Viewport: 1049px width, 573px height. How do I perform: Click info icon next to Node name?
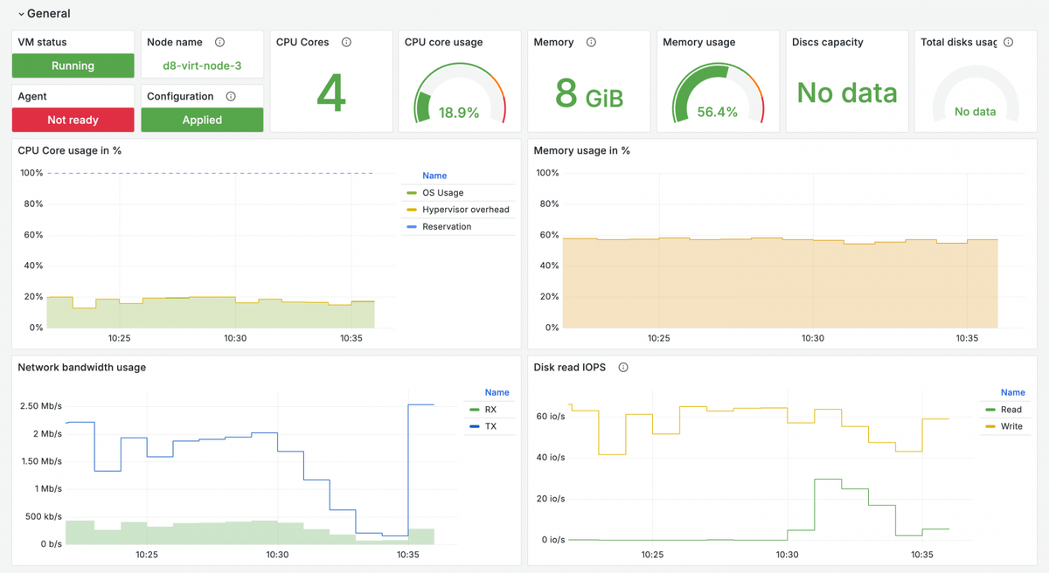(220, 42)
